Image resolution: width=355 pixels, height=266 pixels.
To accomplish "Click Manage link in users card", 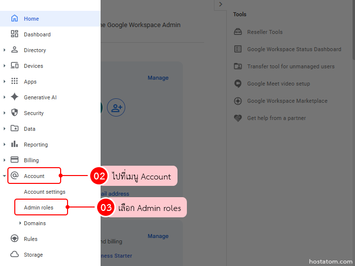I will pyautogui.click(x=158, y=78).
